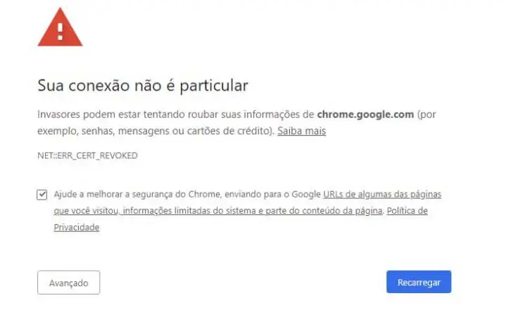Reload the page with Recarregar button

pyautogui.click(x=419, y=283)
